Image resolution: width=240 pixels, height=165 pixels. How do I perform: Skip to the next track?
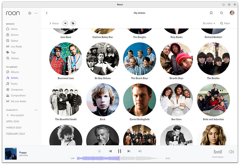129,151
